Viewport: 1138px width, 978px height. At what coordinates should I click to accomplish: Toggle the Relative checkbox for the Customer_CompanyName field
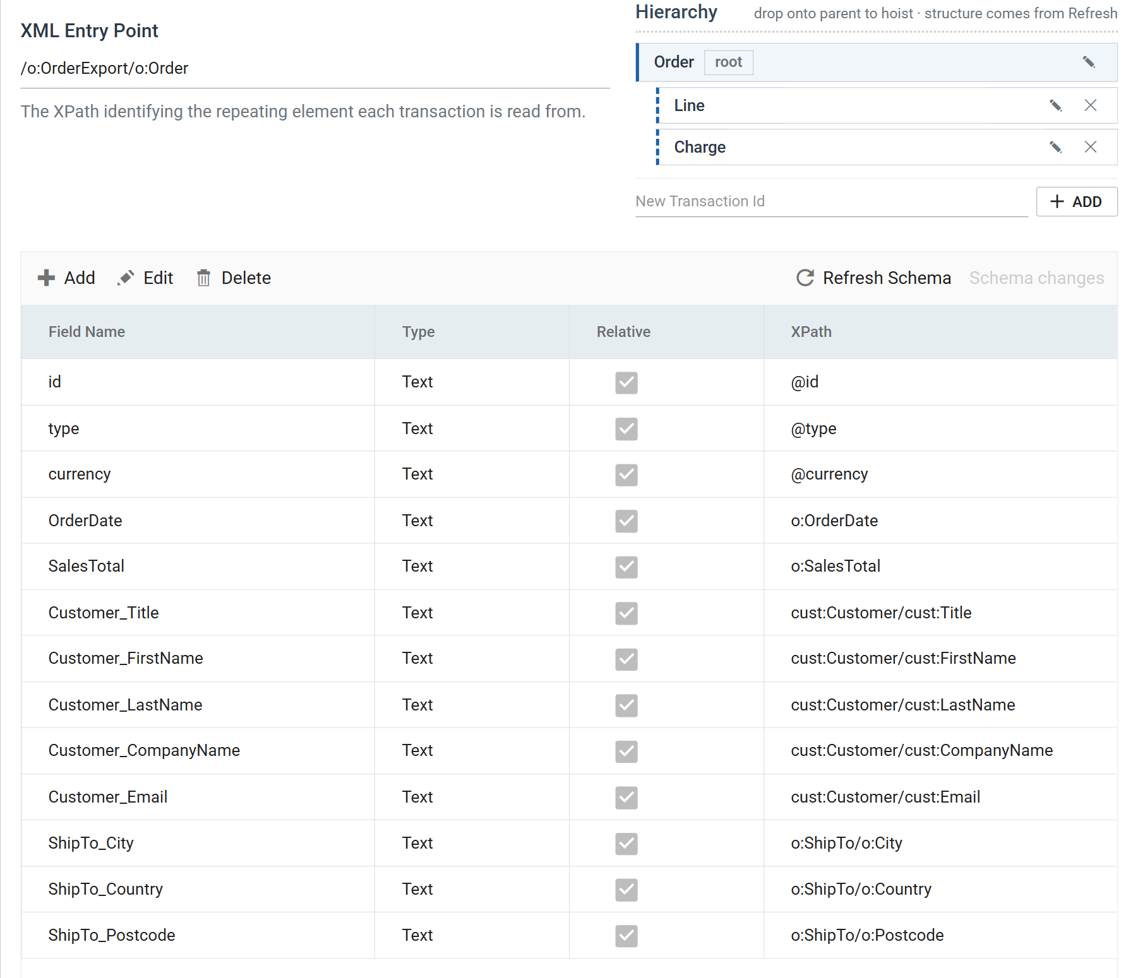click(x=626, y=751)
